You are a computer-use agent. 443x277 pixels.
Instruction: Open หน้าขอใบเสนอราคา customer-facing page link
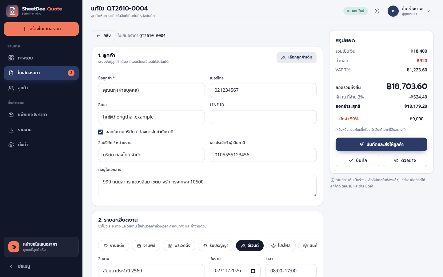(41, 247)
